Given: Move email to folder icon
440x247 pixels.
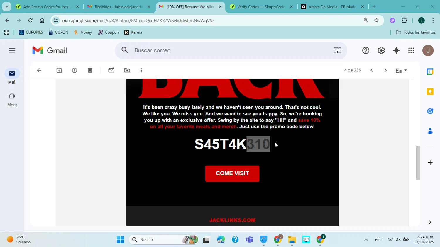Looking at the screenshot, I should tap(127, 70).
